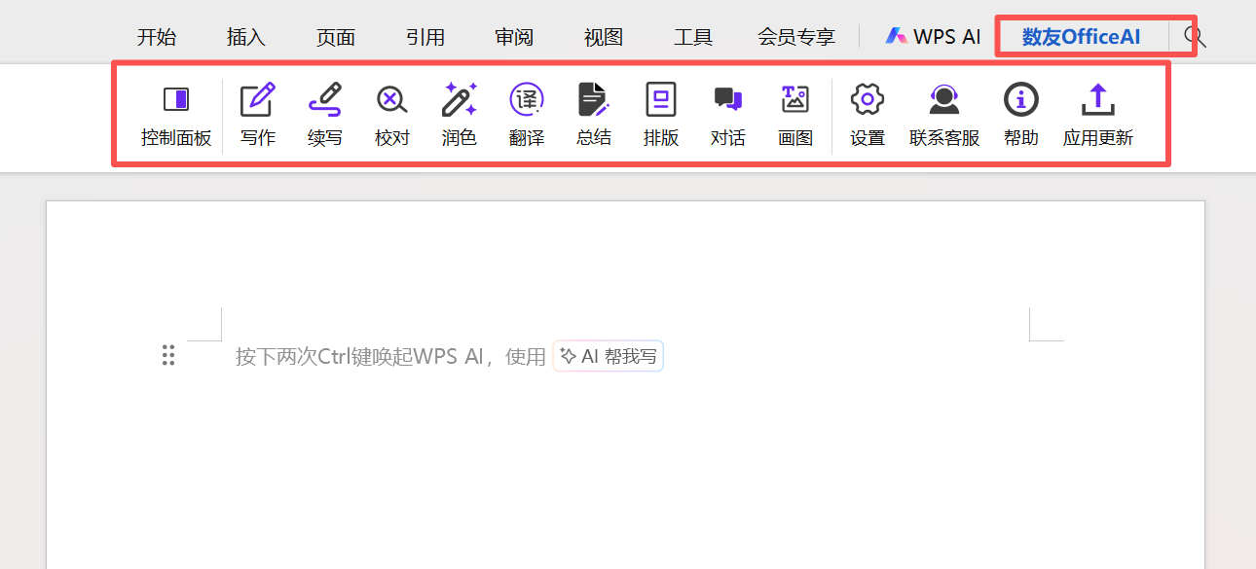The image size is (1256, 569).
Task: Click 应用更新 app update icon
Action: tap(1098, 115)
